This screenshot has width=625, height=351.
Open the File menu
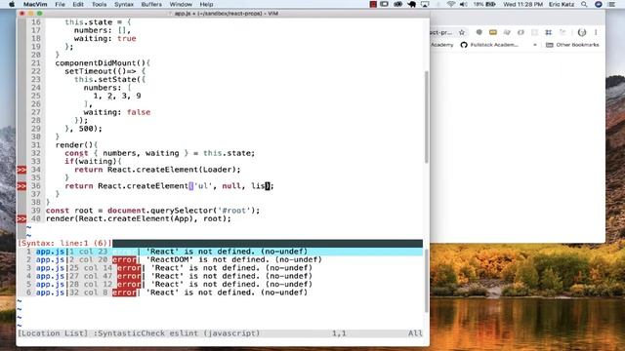[x=60, y=4]
